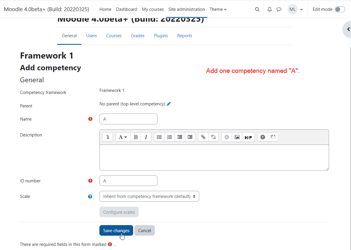
Task: Open the paragraph styles dropdown
Action: click(x=123, y=137)
